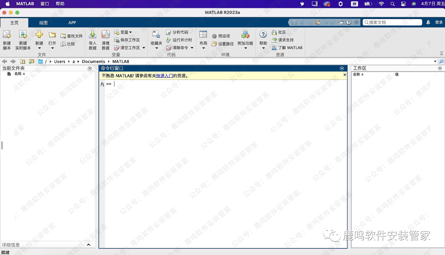Image resolution: width=445 pixels, height=255 pixels.
Task: Click 分析代码 (Analyze Code) icon
Action: pos(169,32)
